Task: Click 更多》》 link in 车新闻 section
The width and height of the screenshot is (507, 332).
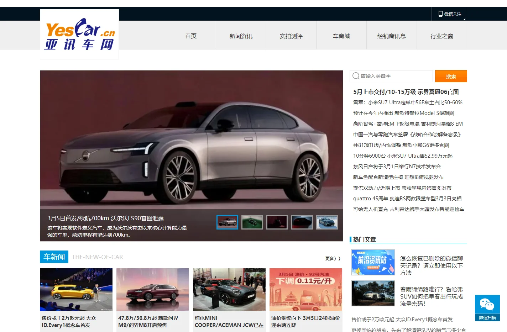Action: coord(333,258)
